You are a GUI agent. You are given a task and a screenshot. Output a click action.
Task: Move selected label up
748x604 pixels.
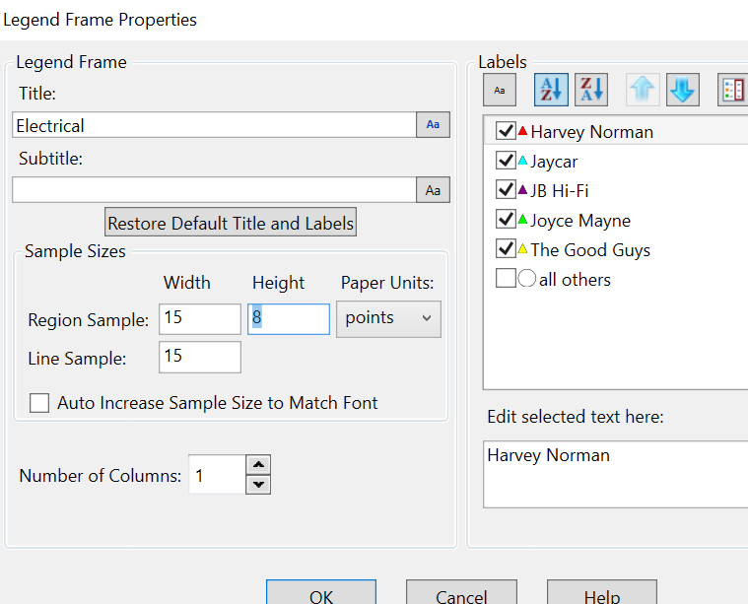pyautogui.click(x=643, y=90)
